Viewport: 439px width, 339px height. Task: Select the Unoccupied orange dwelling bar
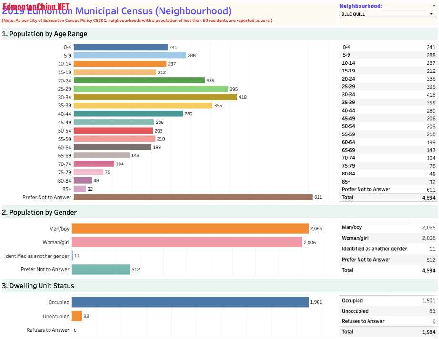pyautogui.click(x=77, y=316)
